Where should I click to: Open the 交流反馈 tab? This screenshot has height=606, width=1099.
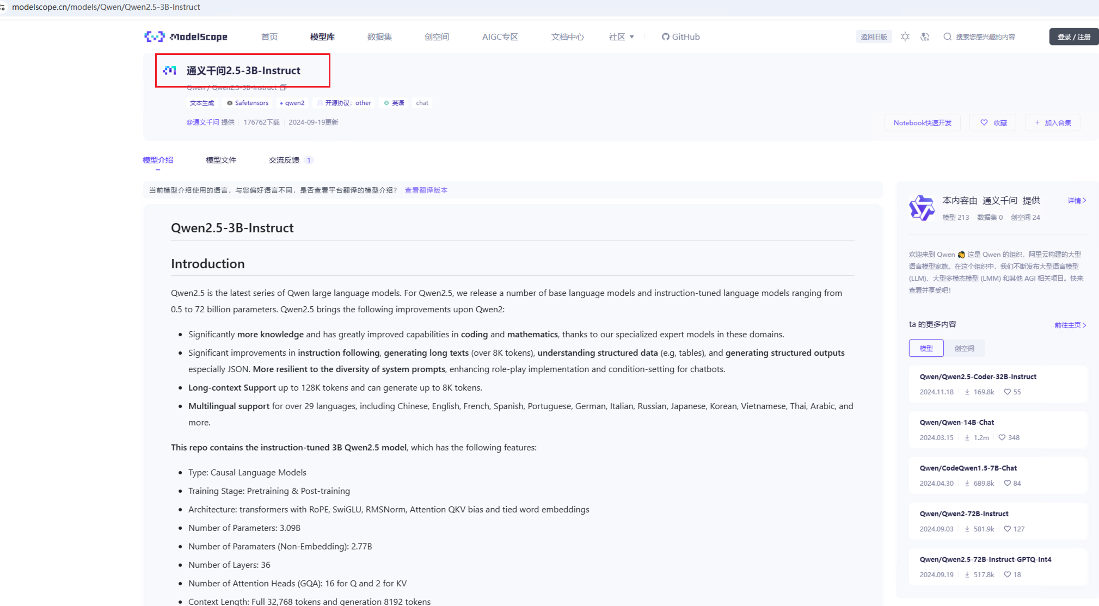284,160
